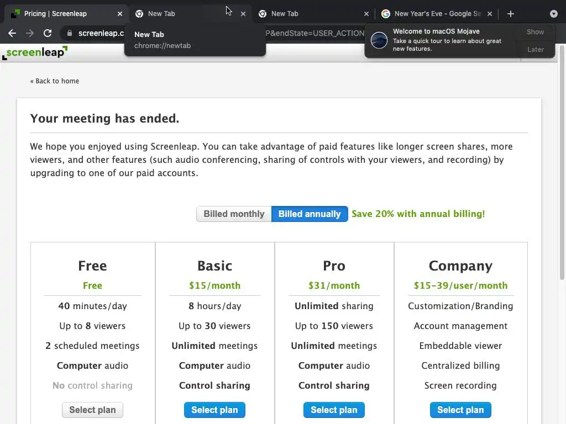Close the Pricing | Screenleap tab

click(x=119, y=14)
